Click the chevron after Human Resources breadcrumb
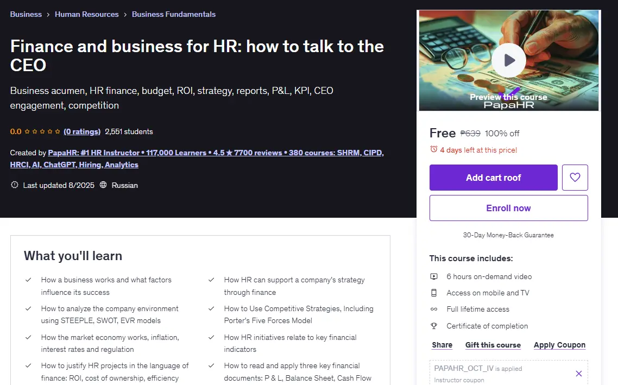This screenshot has height=385, width=618. 125,15
